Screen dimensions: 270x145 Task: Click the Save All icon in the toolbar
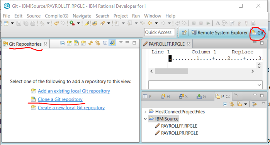(x=26, y=23)
